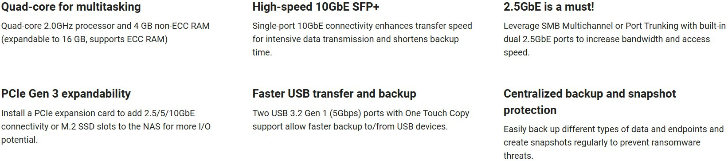Select the 'High-speed 10GbE SFP+' heading
Viewport: 728px width, 161px height.
tap(316, 7)
